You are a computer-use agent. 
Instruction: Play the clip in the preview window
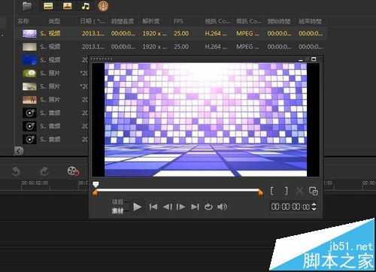point(137,207)
